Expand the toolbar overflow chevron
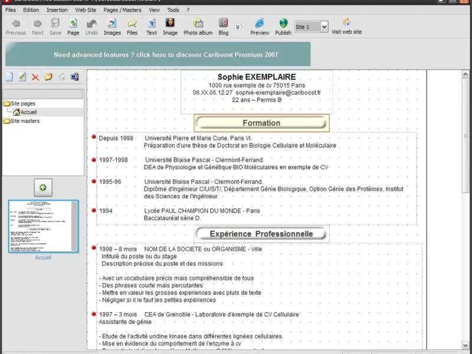The image size is (472, 354). (238, 27)
